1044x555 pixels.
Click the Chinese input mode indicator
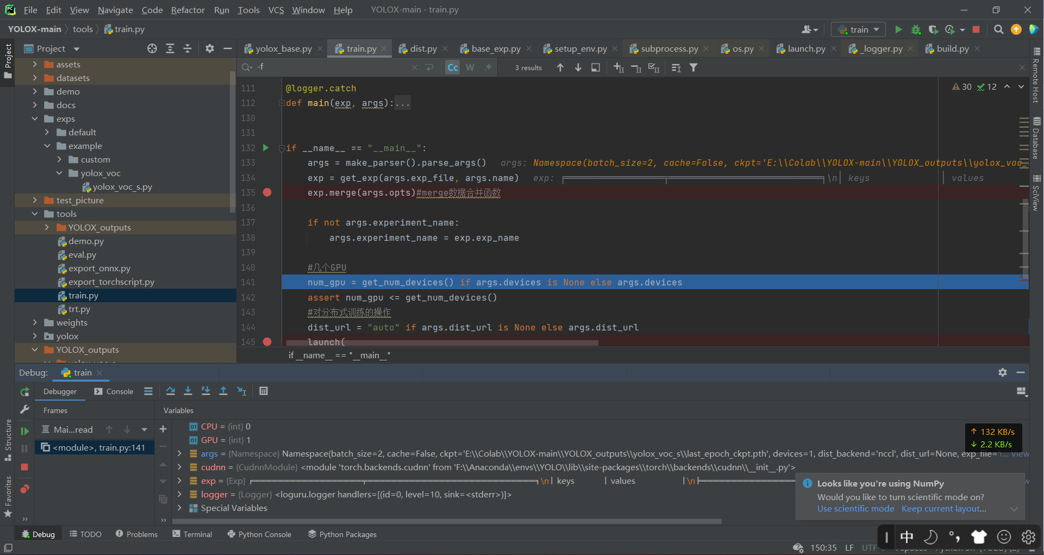coord(907,537)
